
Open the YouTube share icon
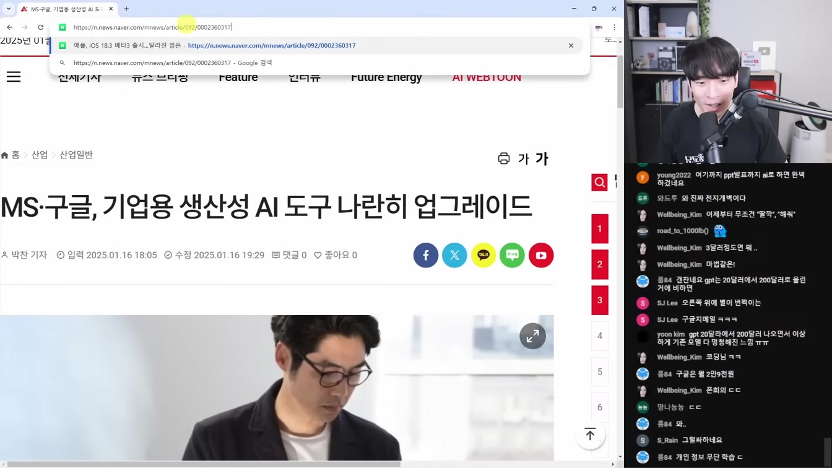(x=541, y=255)
